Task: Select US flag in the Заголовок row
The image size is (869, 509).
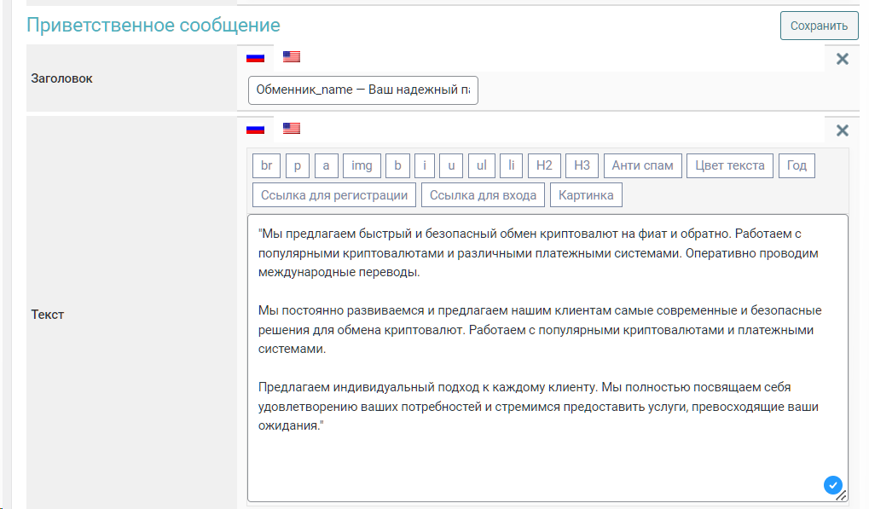Action: [292, 57]
